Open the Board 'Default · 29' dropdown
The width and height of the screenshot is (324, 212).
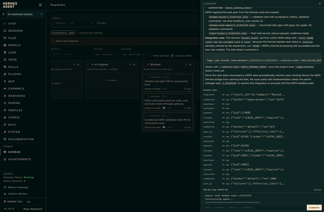pos(74,23)
